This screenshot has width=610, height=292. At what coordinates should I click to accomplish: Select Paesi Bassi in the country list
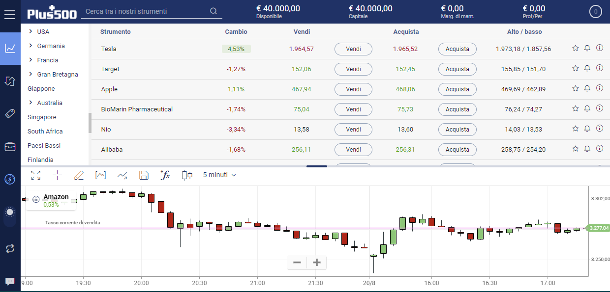pos(44,146)
